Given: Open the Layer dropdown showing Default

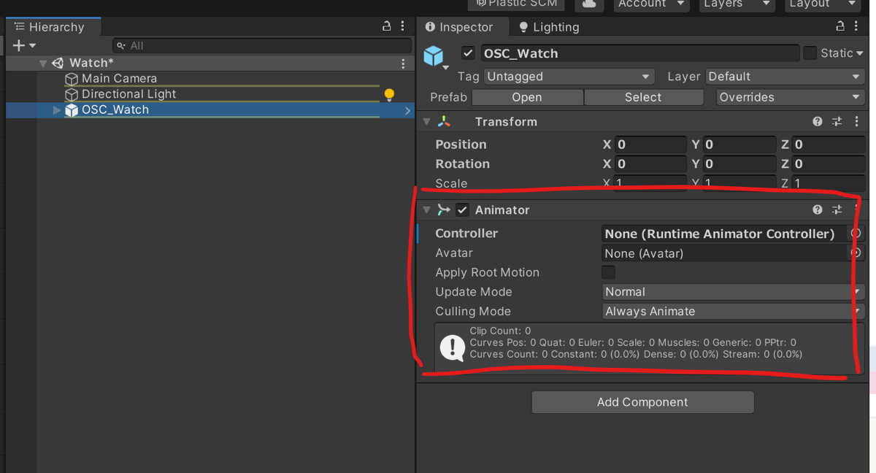Looking at the screenshot, I should 785,77.
